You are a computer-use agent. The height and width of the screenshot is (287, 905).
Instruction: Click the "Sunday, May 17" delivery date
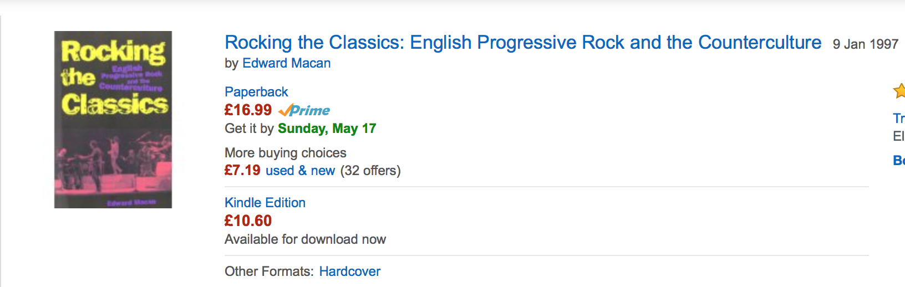click(x=327, y=129)
